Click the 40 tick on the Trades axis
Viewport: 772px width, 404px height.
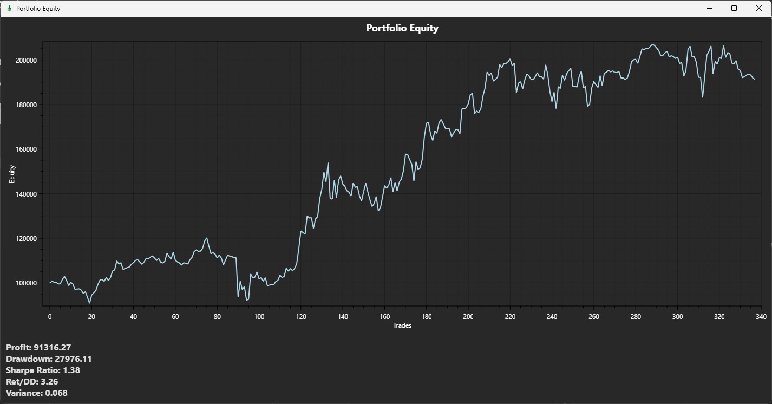134,317
